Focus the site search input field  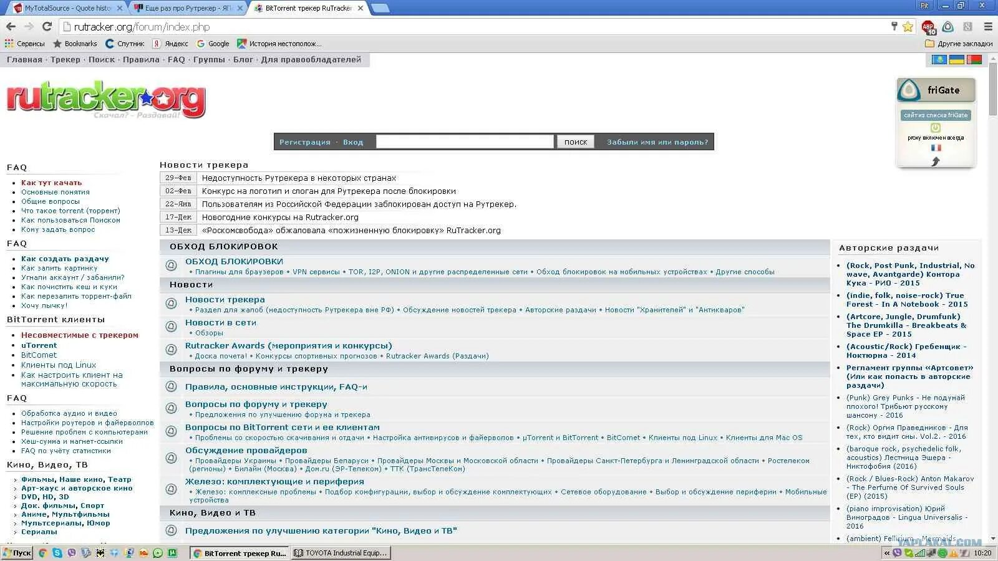[465, 142]
